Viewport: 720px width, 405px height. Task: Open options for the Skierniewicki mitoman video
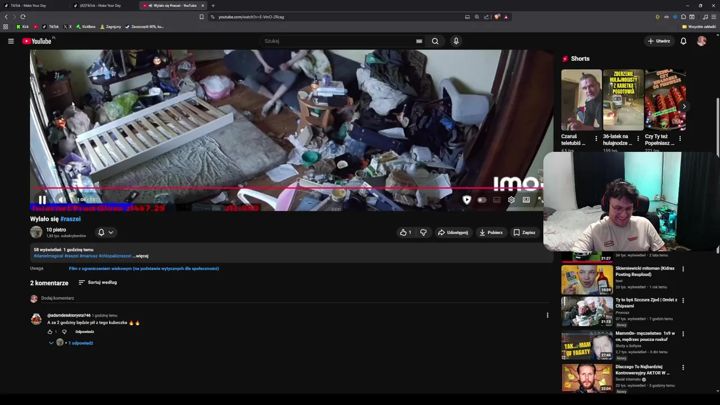(x=683, y=269)
